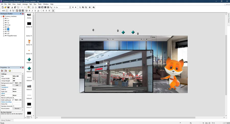The height and width of the screenshot is (124, 230).
Task: Select the '2н' frame in workspace tree
Action: tap(8, 29)
